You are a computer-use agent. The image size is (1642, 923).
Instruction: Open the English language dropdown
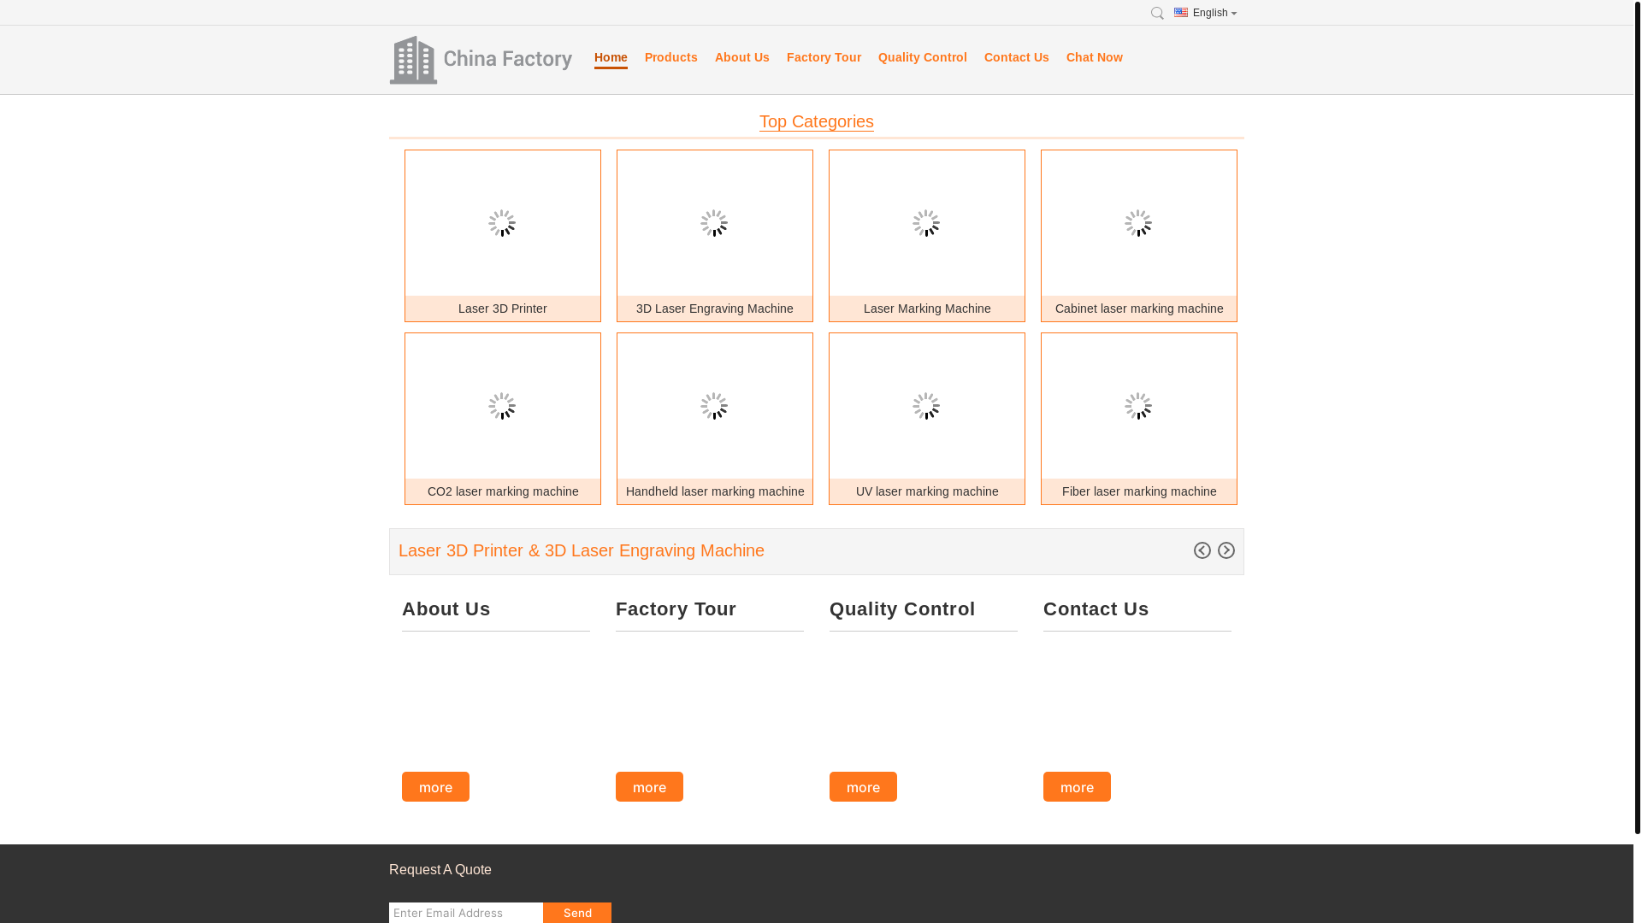[x=1214, y=13]
